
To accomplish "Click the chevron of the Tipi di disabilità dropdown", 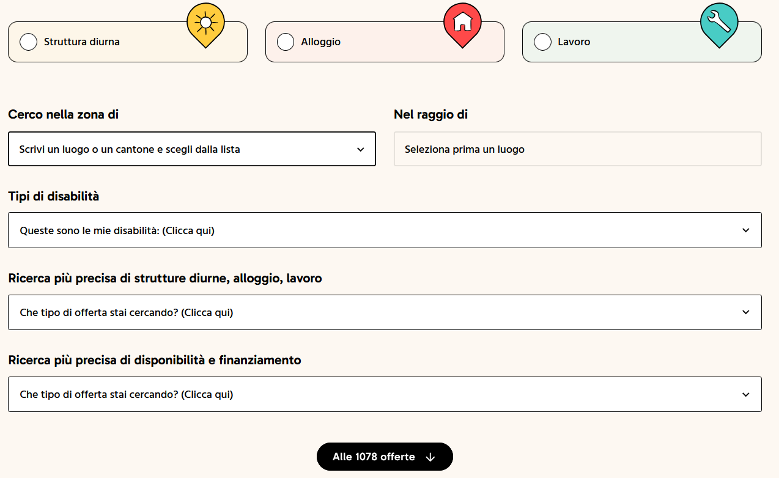I will coord(745,230).
